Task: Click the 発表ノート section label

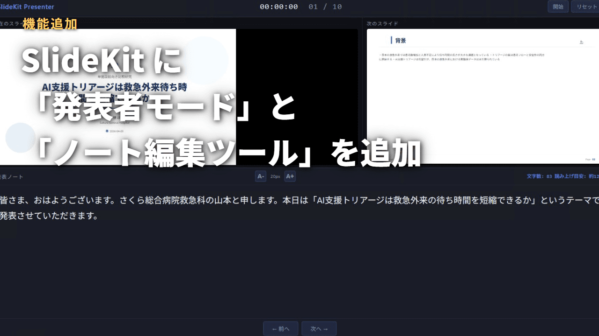Action: (12, 177)
